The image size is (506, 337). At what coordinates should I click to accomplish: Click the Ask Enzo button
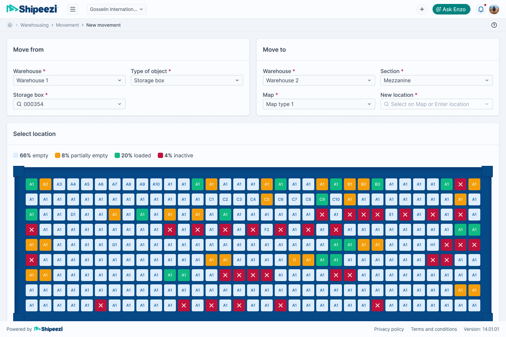click(x=451, y=9)
